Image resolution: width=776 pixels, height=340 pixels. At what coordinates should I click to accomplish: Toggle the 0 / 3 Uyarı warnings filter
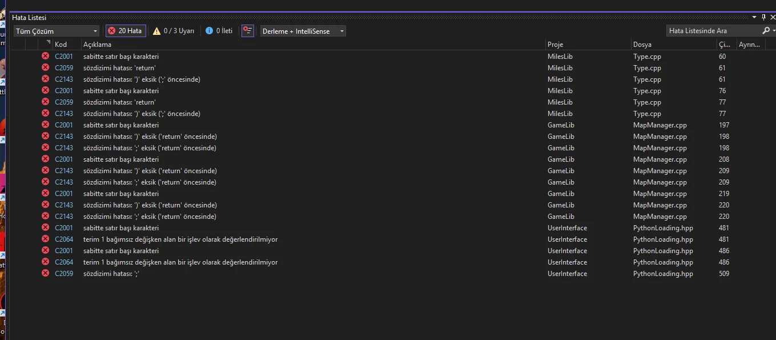coord(174,31)
